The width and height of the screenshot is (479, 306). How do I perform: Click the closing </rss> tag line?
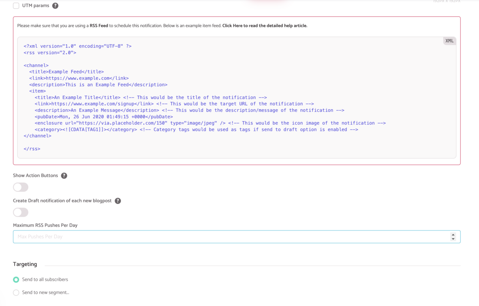(x=32, y=149)
